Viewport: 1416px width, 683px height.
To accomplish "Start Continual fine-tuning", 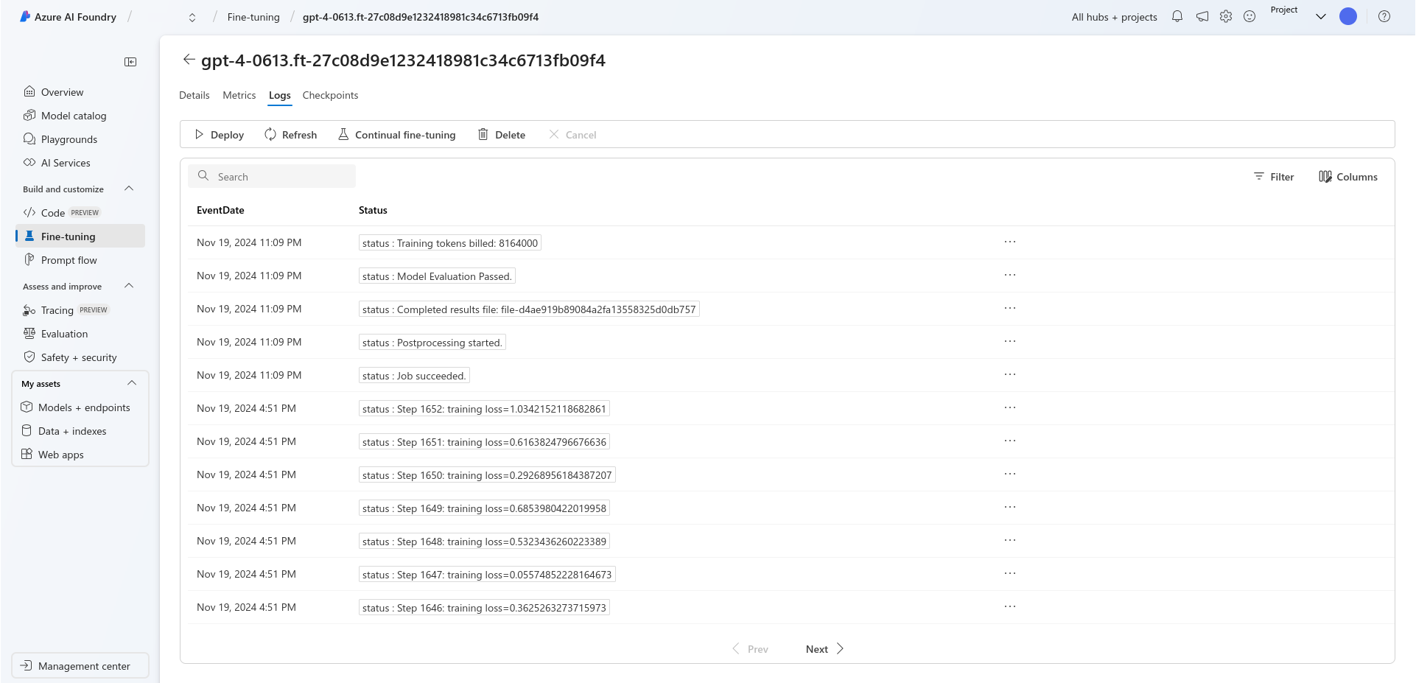I will coord(396,135).
